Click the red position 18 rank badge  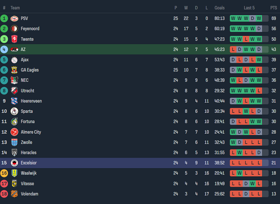[x=4, y=194]
